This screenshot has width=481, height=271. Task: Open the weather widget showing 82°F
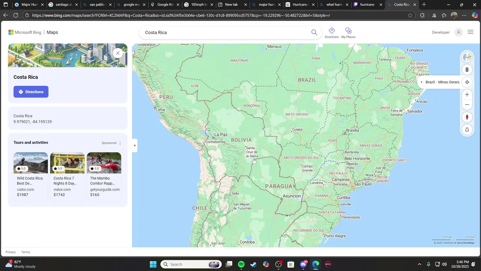21,264
